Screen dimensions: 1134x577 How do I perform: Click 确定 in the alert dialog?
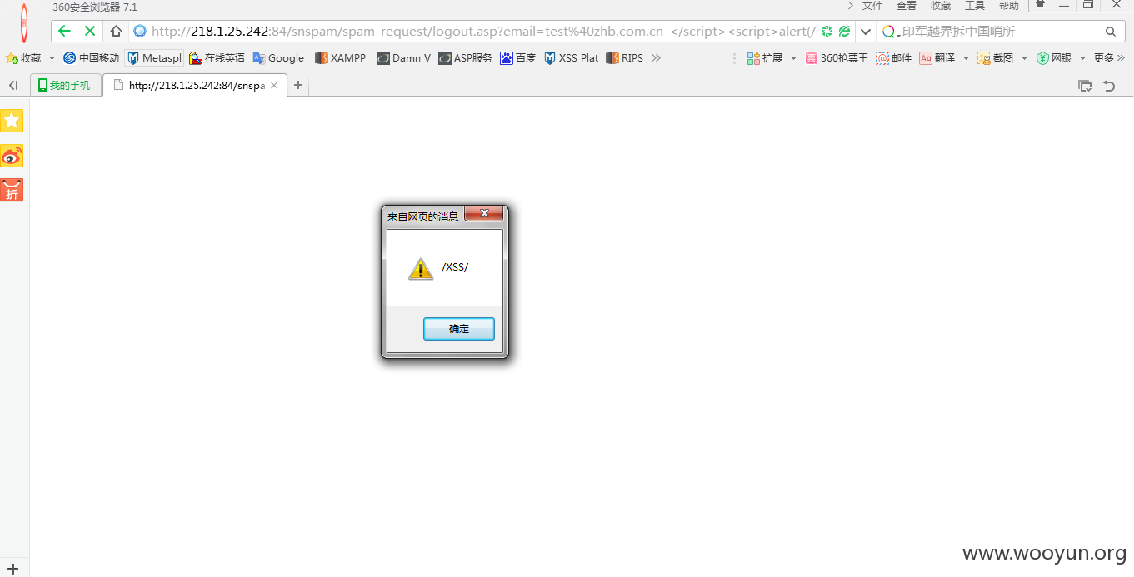(459, 329)
